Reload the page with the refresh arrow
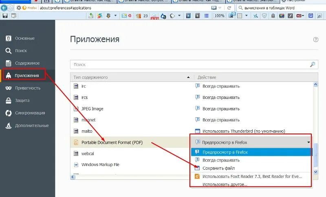326x197 pixels. (229, 8)
